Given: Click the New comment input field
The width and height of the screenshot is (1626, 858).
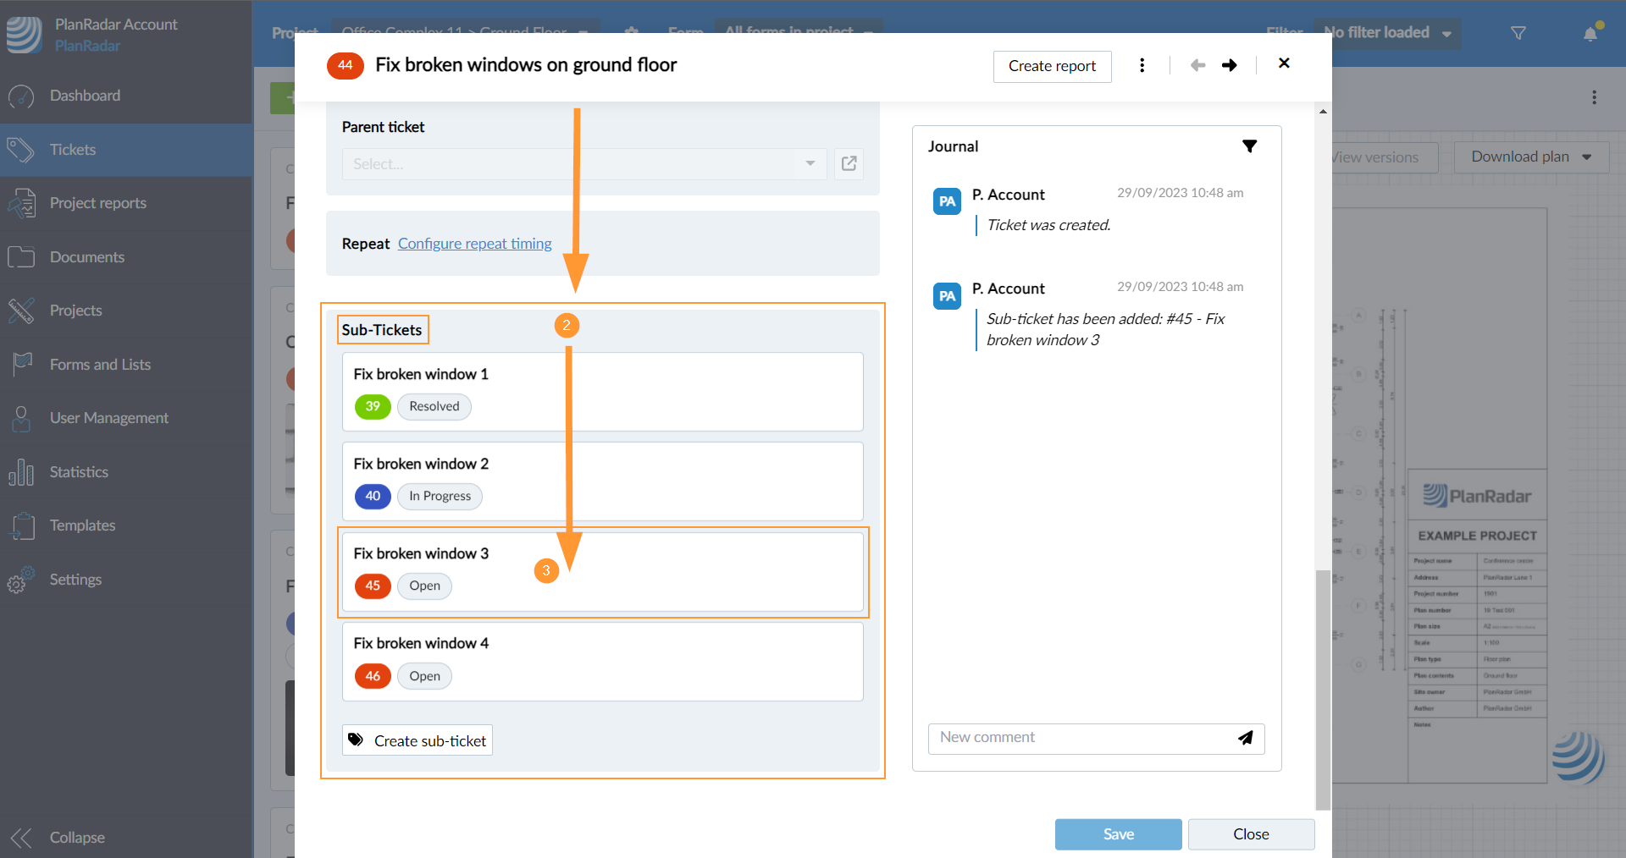Looking at the screenshot, I should [x=1080, y=738].
